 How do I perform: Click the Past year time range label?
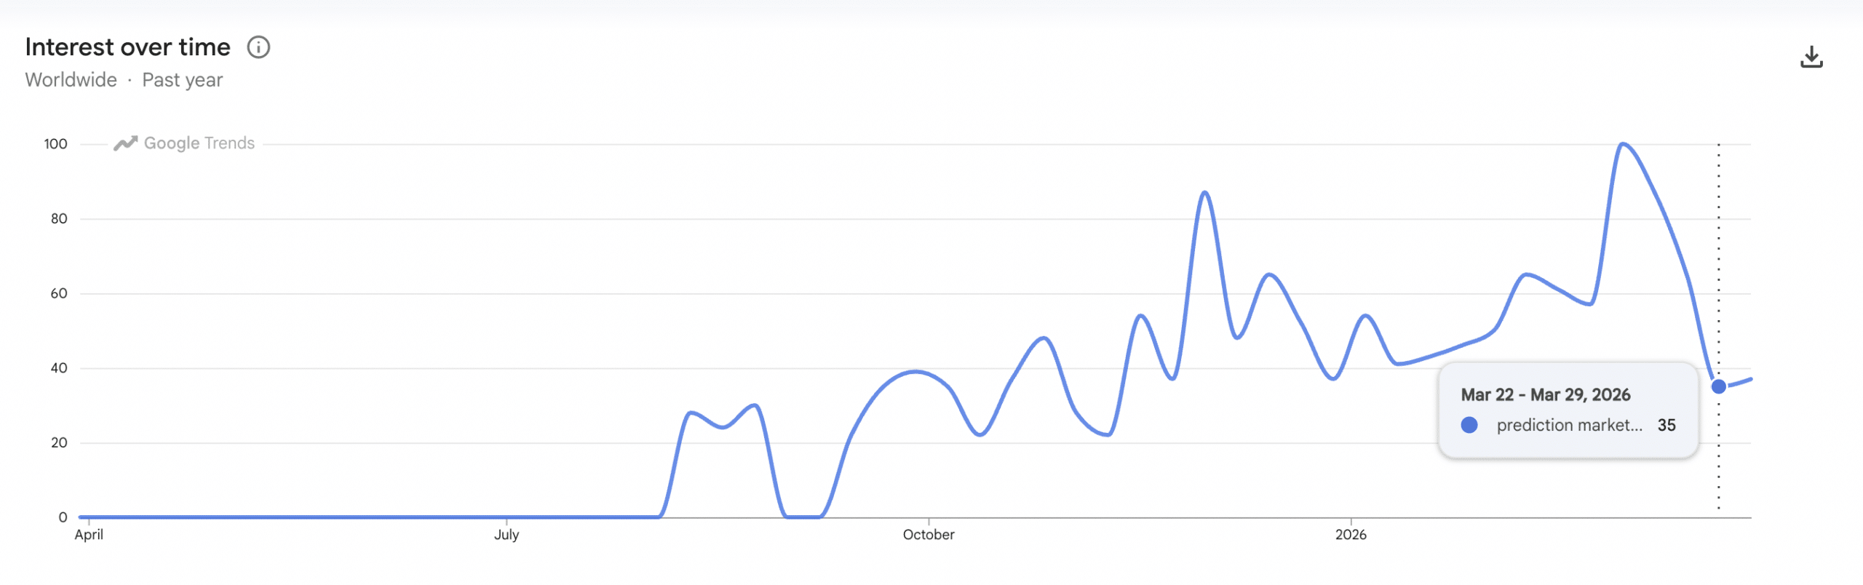click(x=182, y=80)
